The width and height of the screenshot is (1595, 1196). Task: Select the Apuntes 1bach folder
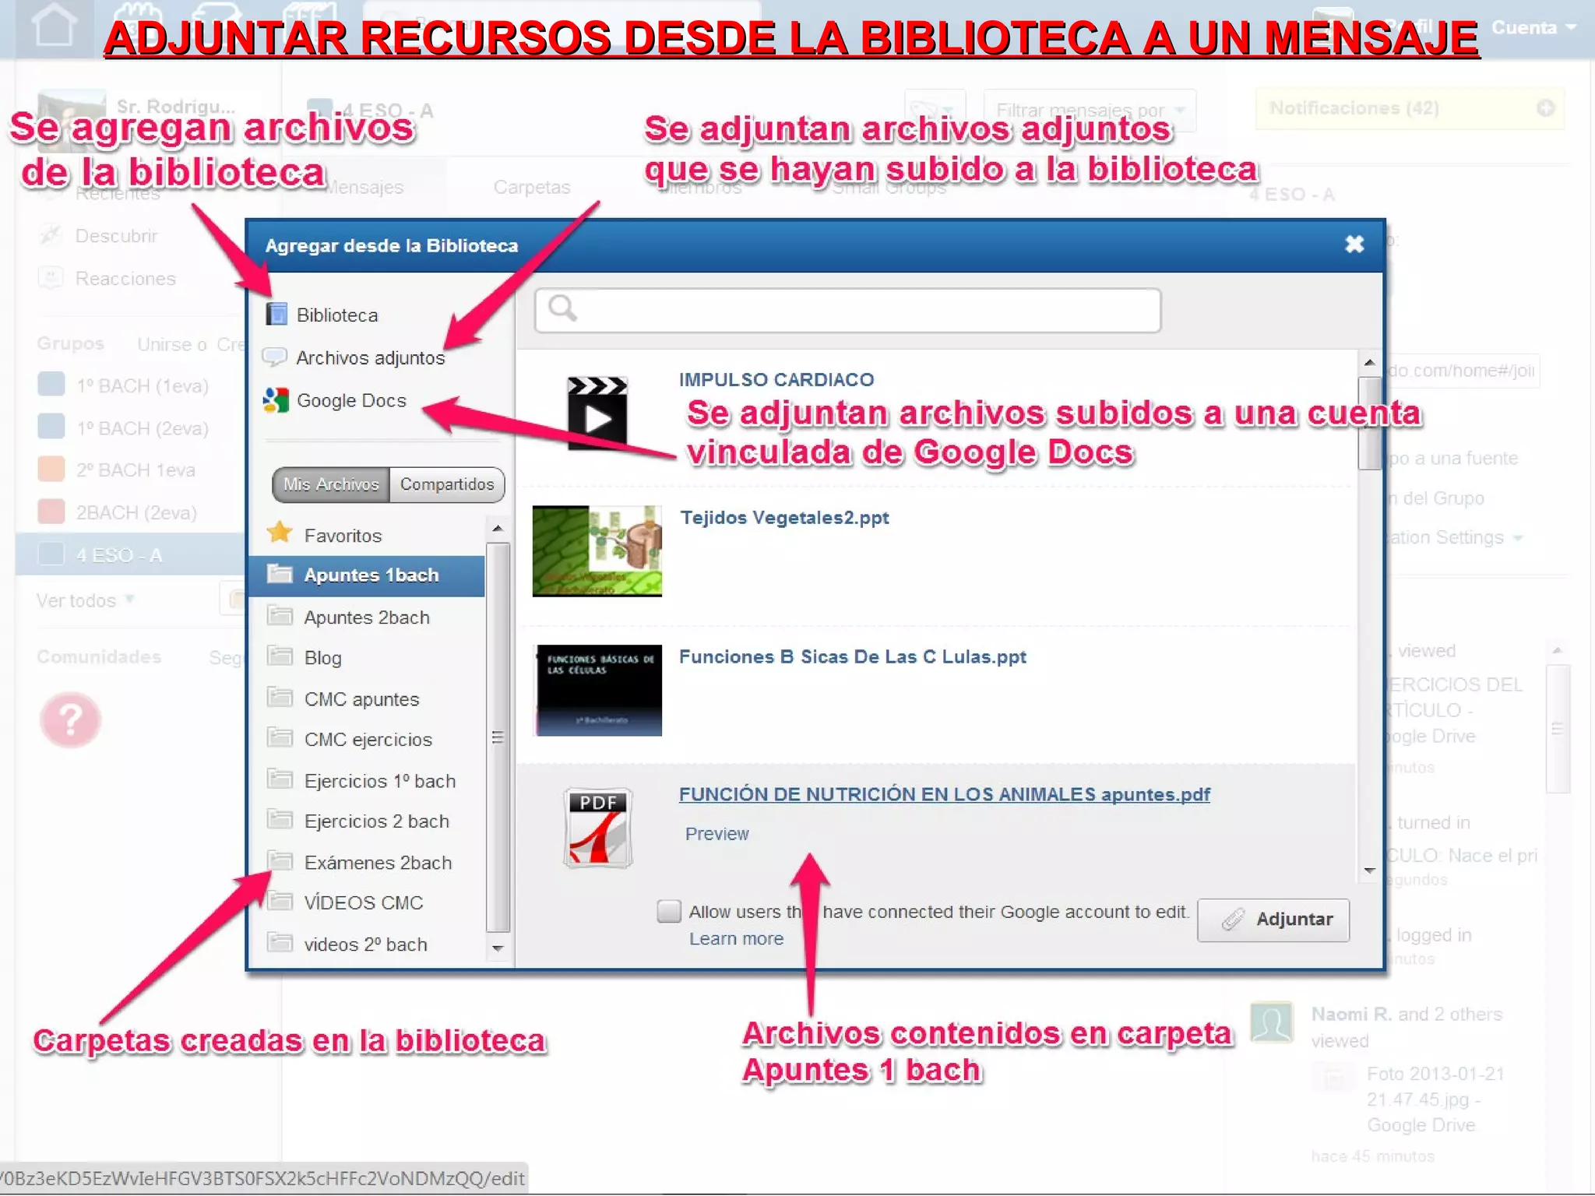pyautogui.click(x=367, y=575)
